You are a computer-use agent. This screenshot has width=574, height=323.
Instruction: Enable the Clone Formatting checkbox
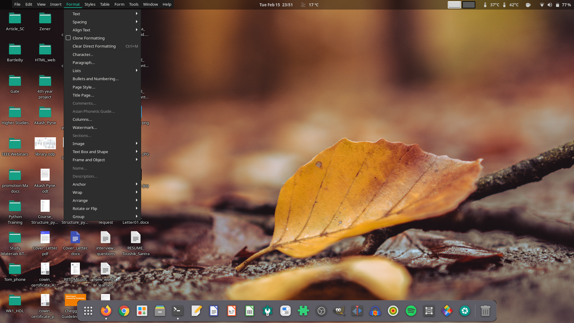point(68,38)
